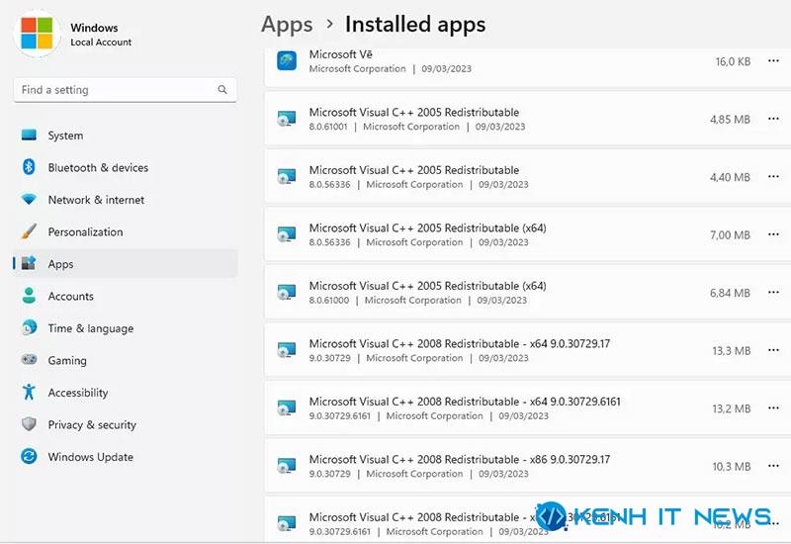Open more options for 13,3 MB Visual C++ 2008
Screen dimensions: 791x544
point(773,350)
